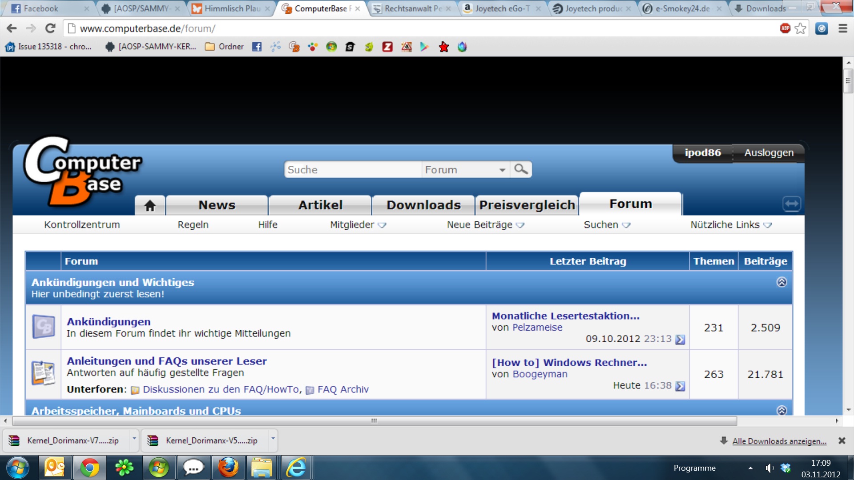Image resolution: width=854 pixels, height=480 pixels.
Task: Expand Nützliche Links menu
Action: coord(730,225)
